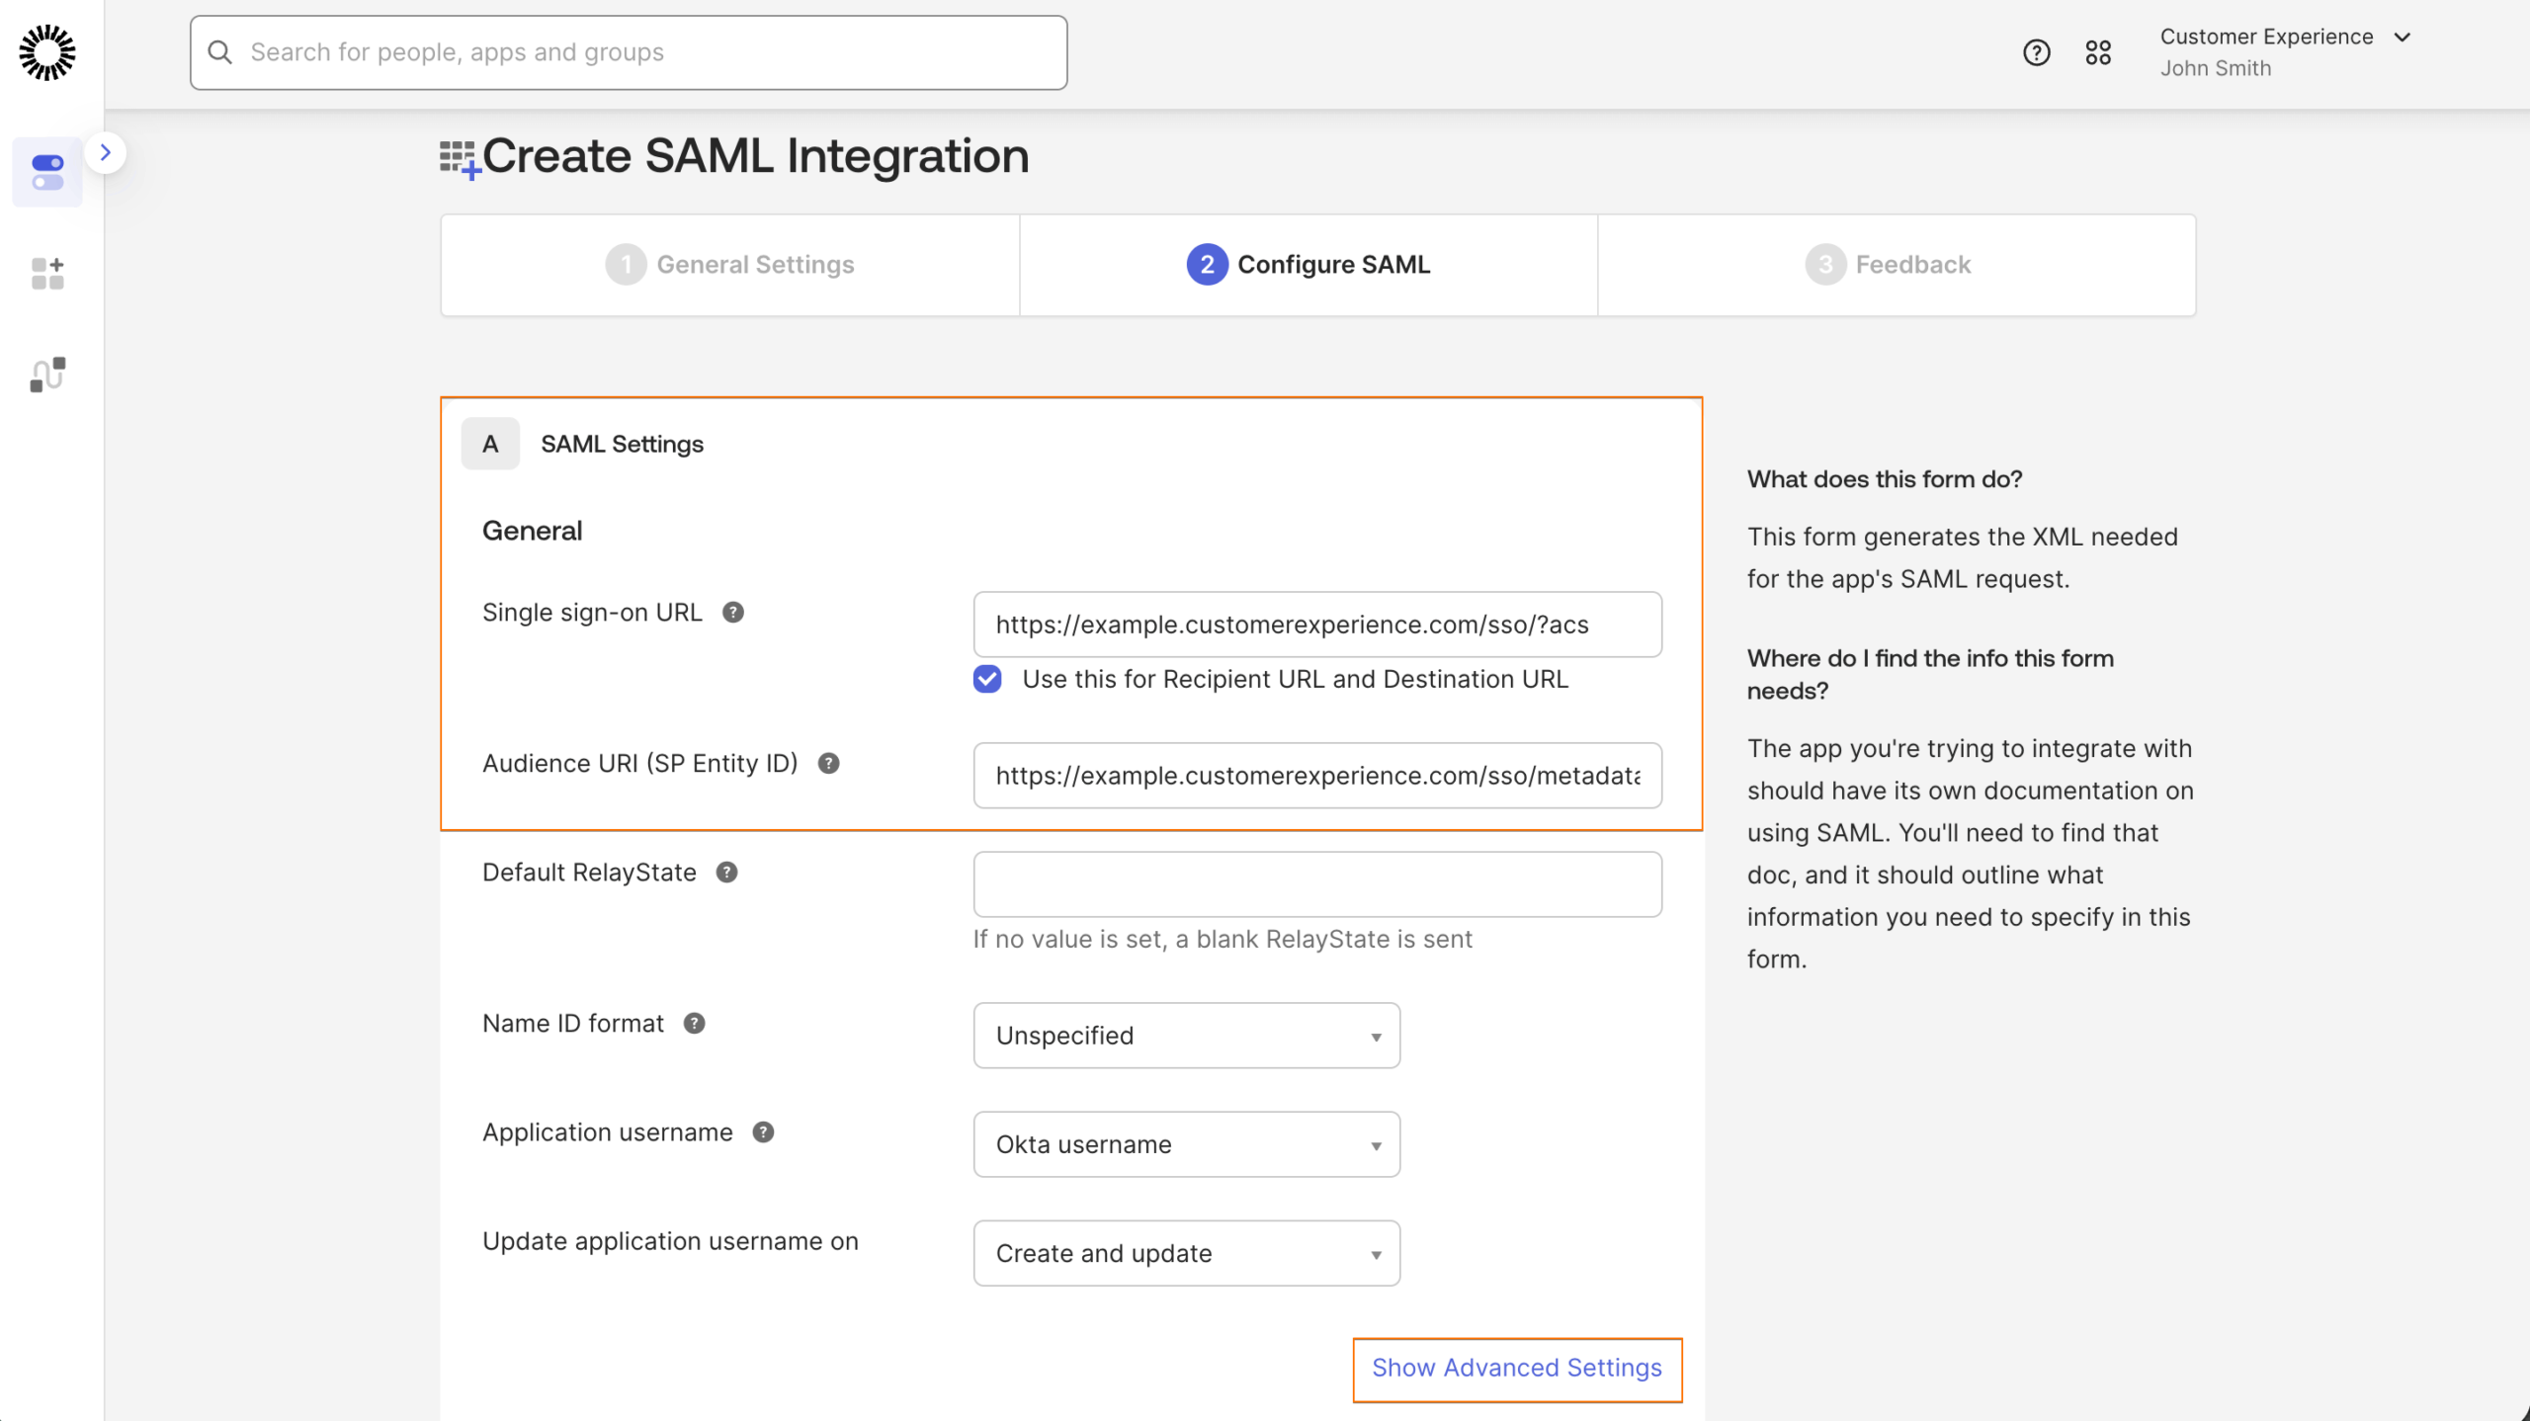Open the Okta username dropdown
The width and height of the screenshot is (2530, 1421).
tap(1185, 1143)
